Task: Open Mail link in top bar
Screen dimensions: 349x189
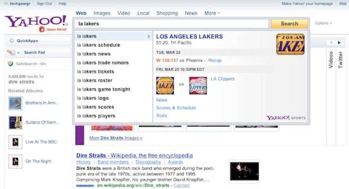Action: tap(343, 3)
